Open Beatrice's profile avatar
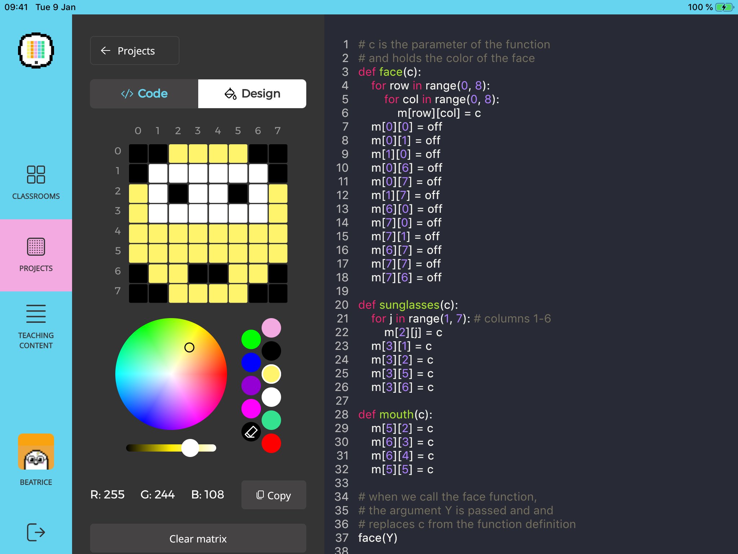 (36, 452)
